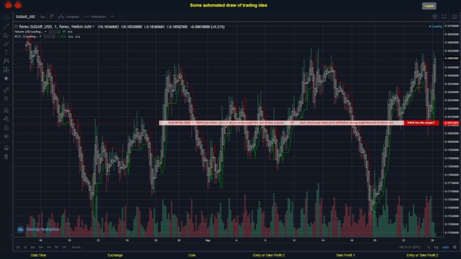Expand the Volume (20) indicator dropdown
Screen dimensions: 461x259
[45, 32]
